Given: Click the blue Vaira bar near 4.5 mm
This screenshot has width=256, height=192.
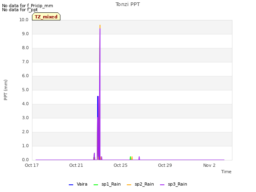Looking at the screenshot, I should [98, 106].
